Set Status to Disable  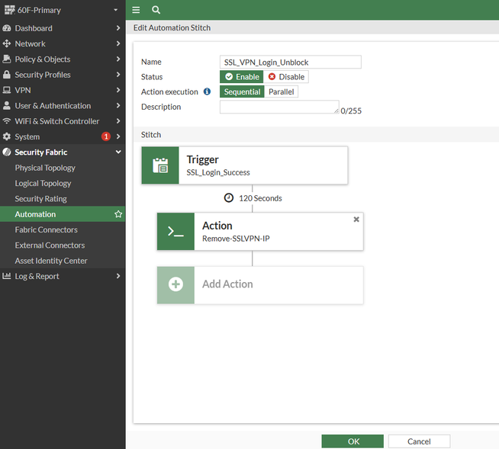click(287, 77)
